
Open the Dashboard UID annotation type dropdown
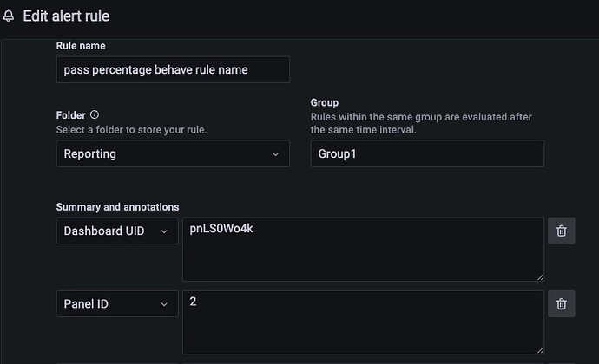tap(117, 231)
